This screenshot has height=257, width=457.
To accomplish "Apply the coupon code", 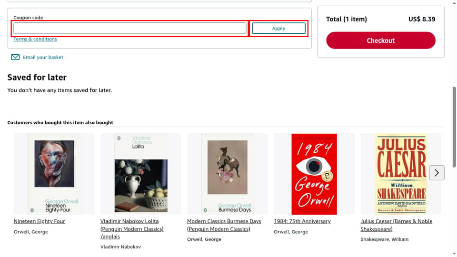I will pos(278,28).
